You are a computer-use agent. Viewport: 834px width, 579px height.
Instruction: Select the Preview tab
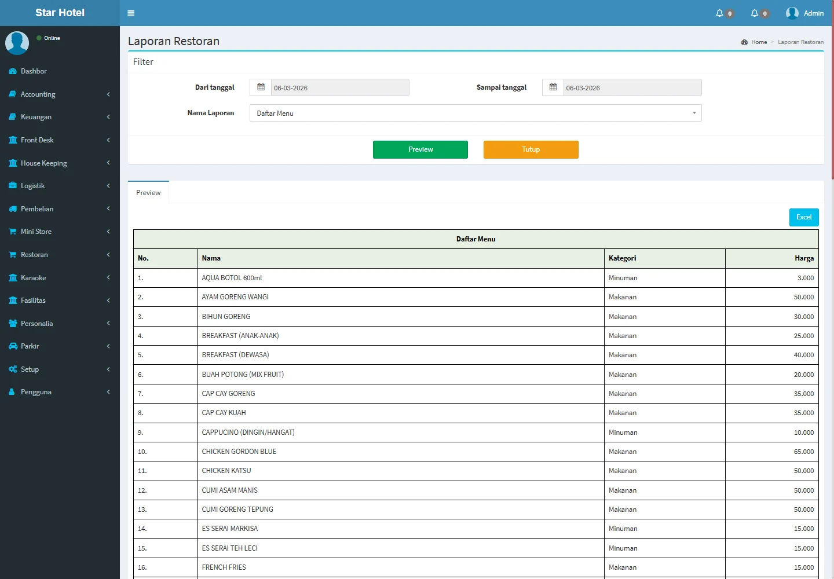click(148, 193)
